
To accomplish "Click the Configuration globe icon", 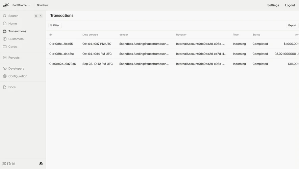I will (x=5, y=76).
